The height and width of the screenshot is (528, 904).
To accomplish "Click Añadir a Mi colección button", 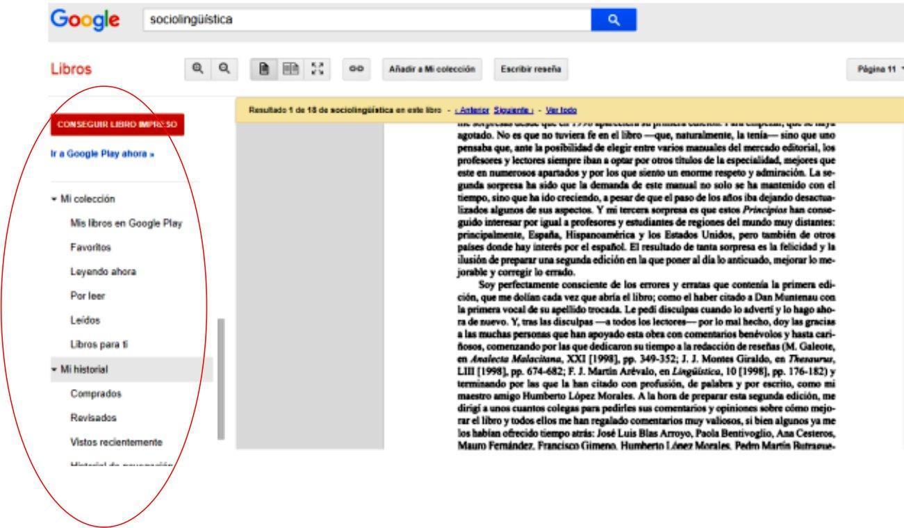I will coord(434,69).
